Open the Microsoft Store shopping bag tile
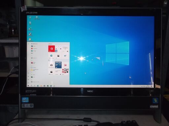This screenshot has width=169, height=126. (51, 65)
